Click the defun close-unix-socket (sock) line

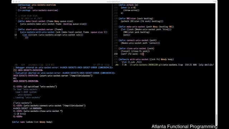click(136, 48)
